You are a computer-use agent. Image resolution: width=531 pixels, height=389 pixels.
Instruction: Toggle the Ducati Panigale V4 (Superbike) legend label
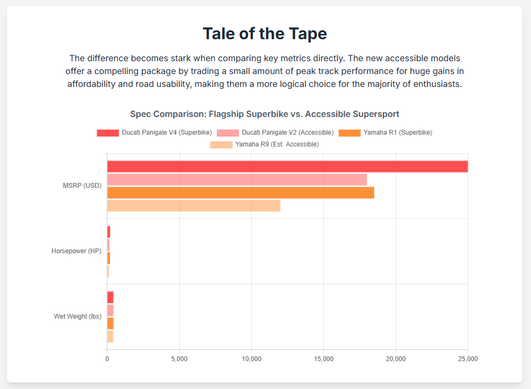click(166, 133)
